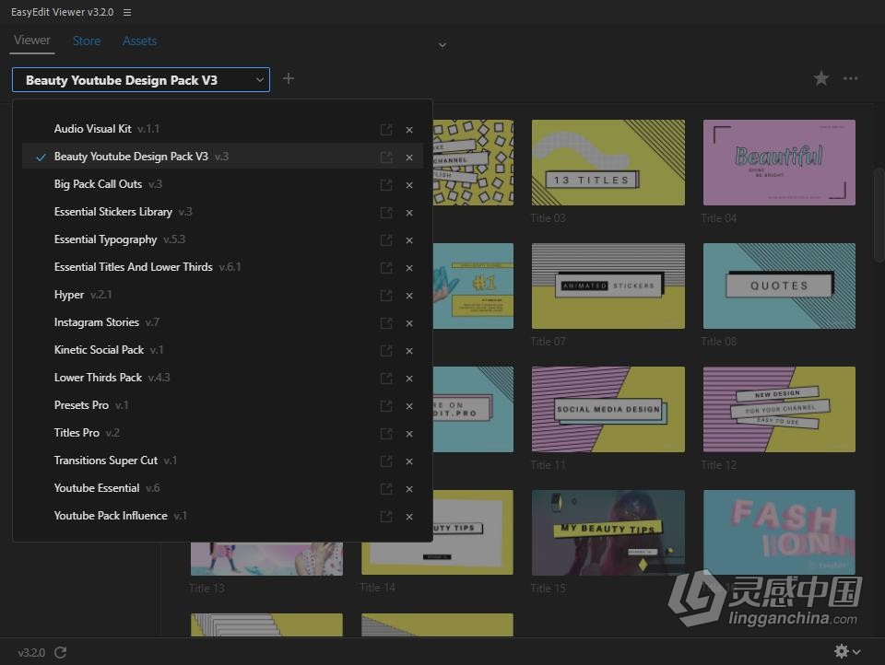Switch to the Store tab

(x=87, y=41)
